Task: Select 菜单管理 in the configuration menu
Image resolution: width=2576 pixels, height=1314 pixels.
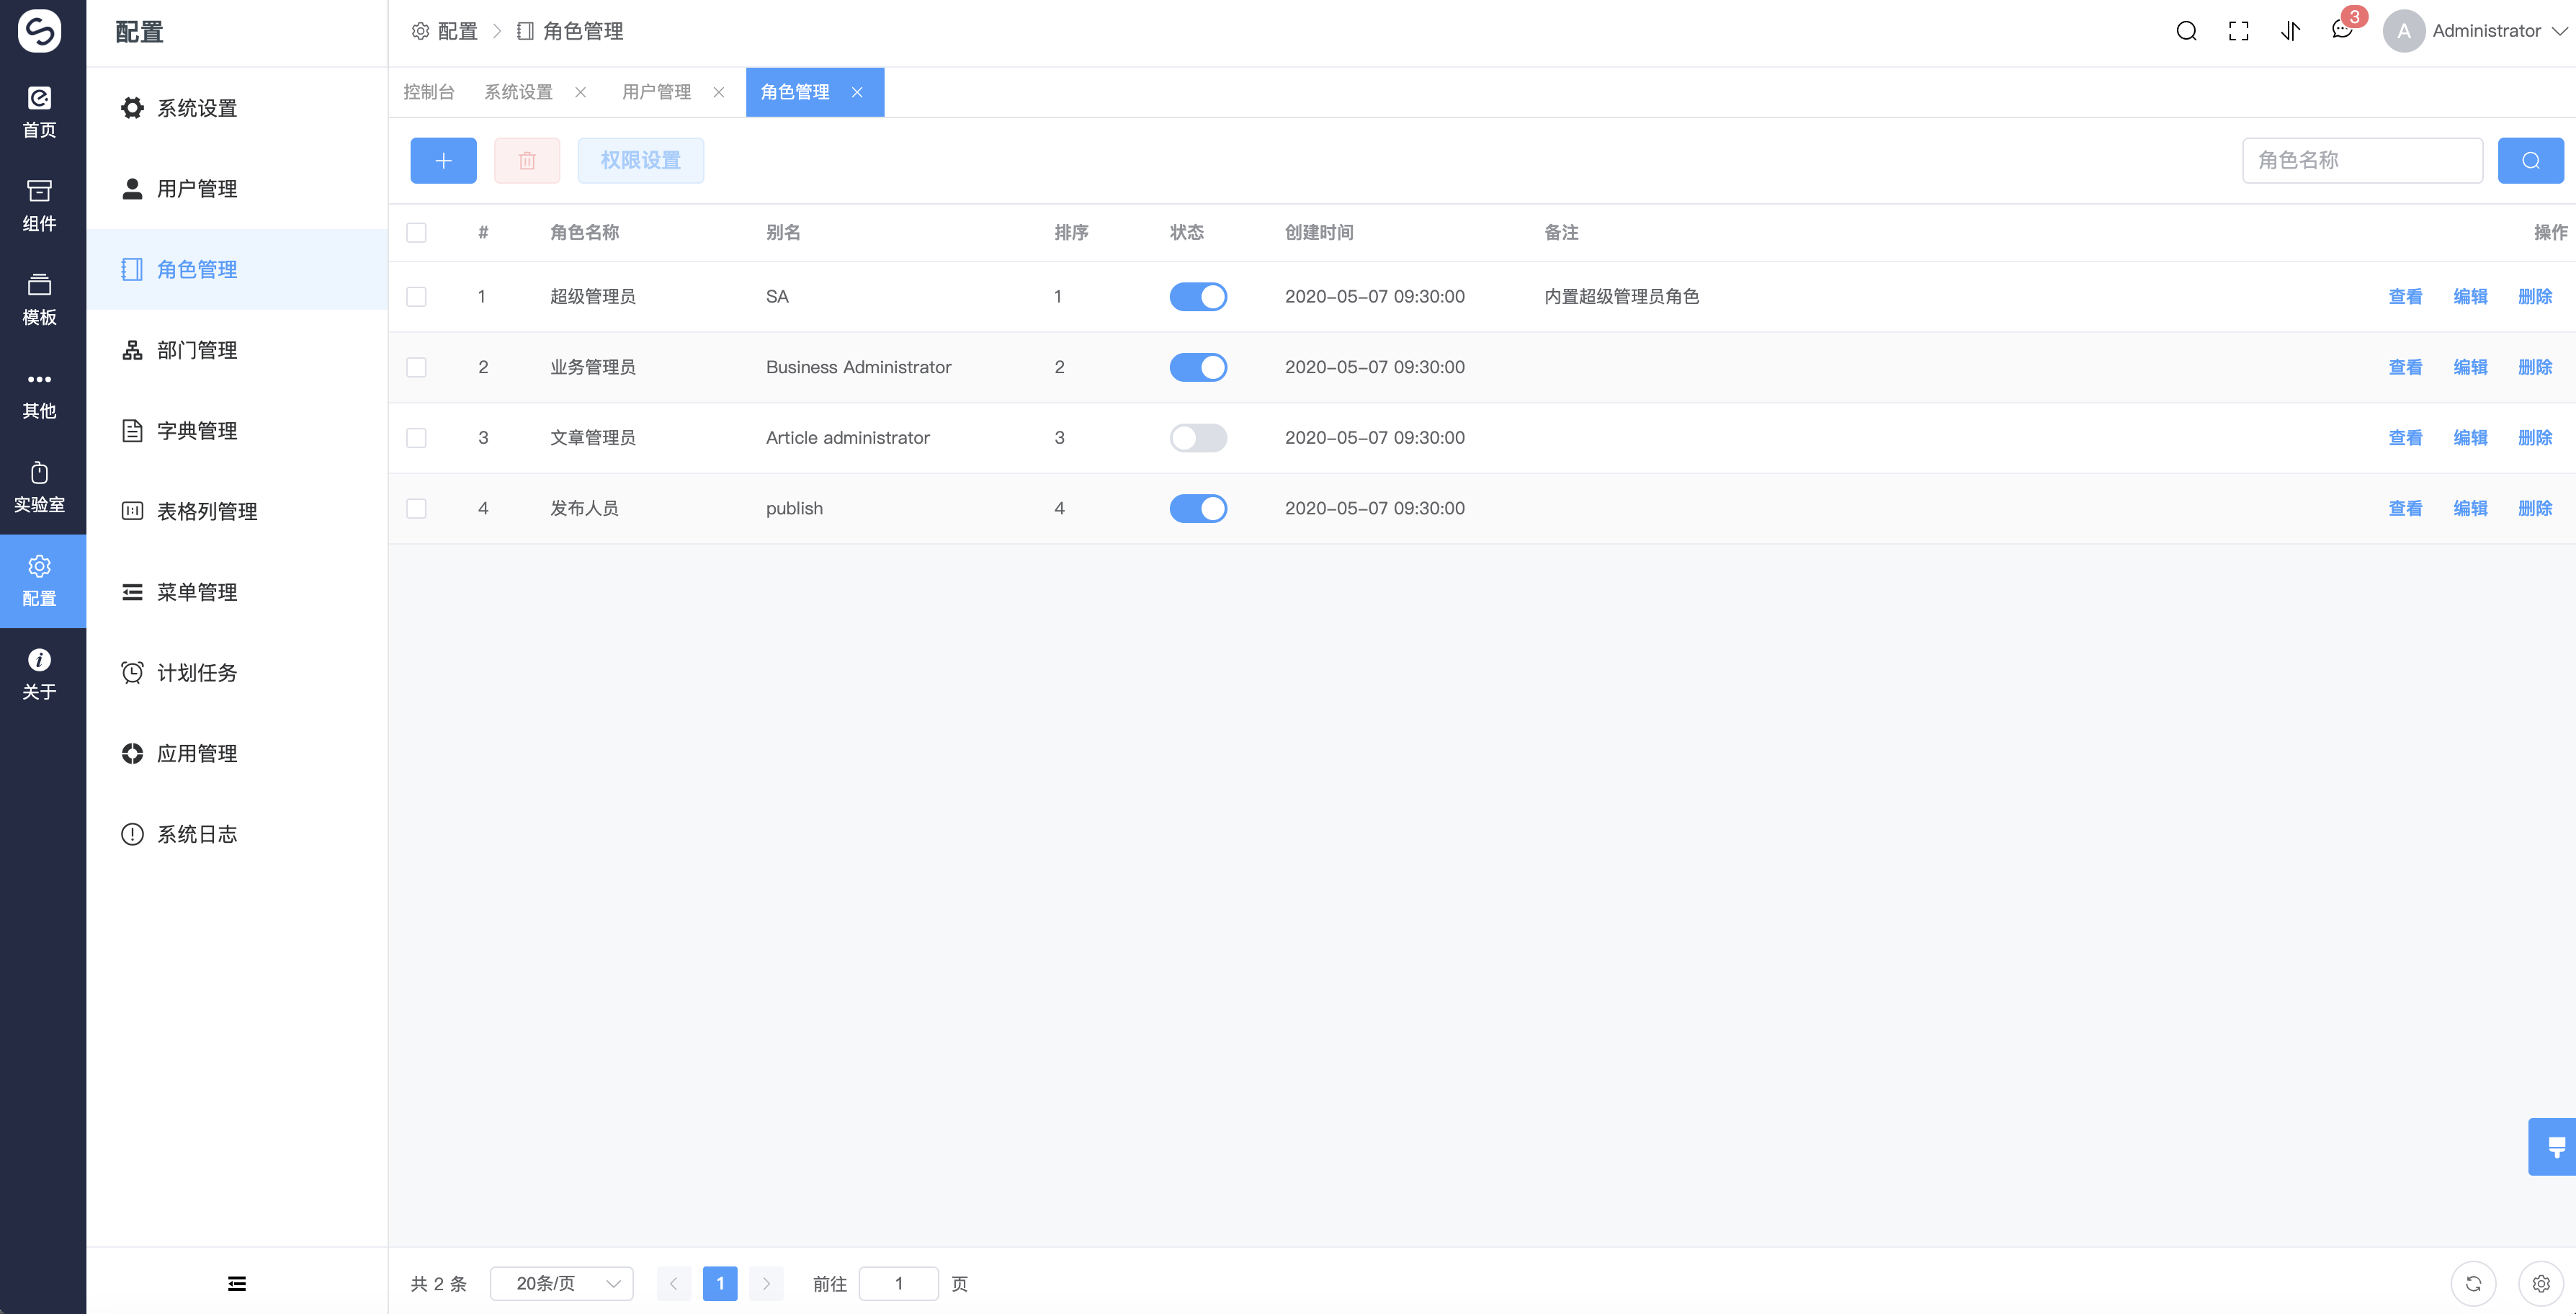Action: click(x=196, y=591)
